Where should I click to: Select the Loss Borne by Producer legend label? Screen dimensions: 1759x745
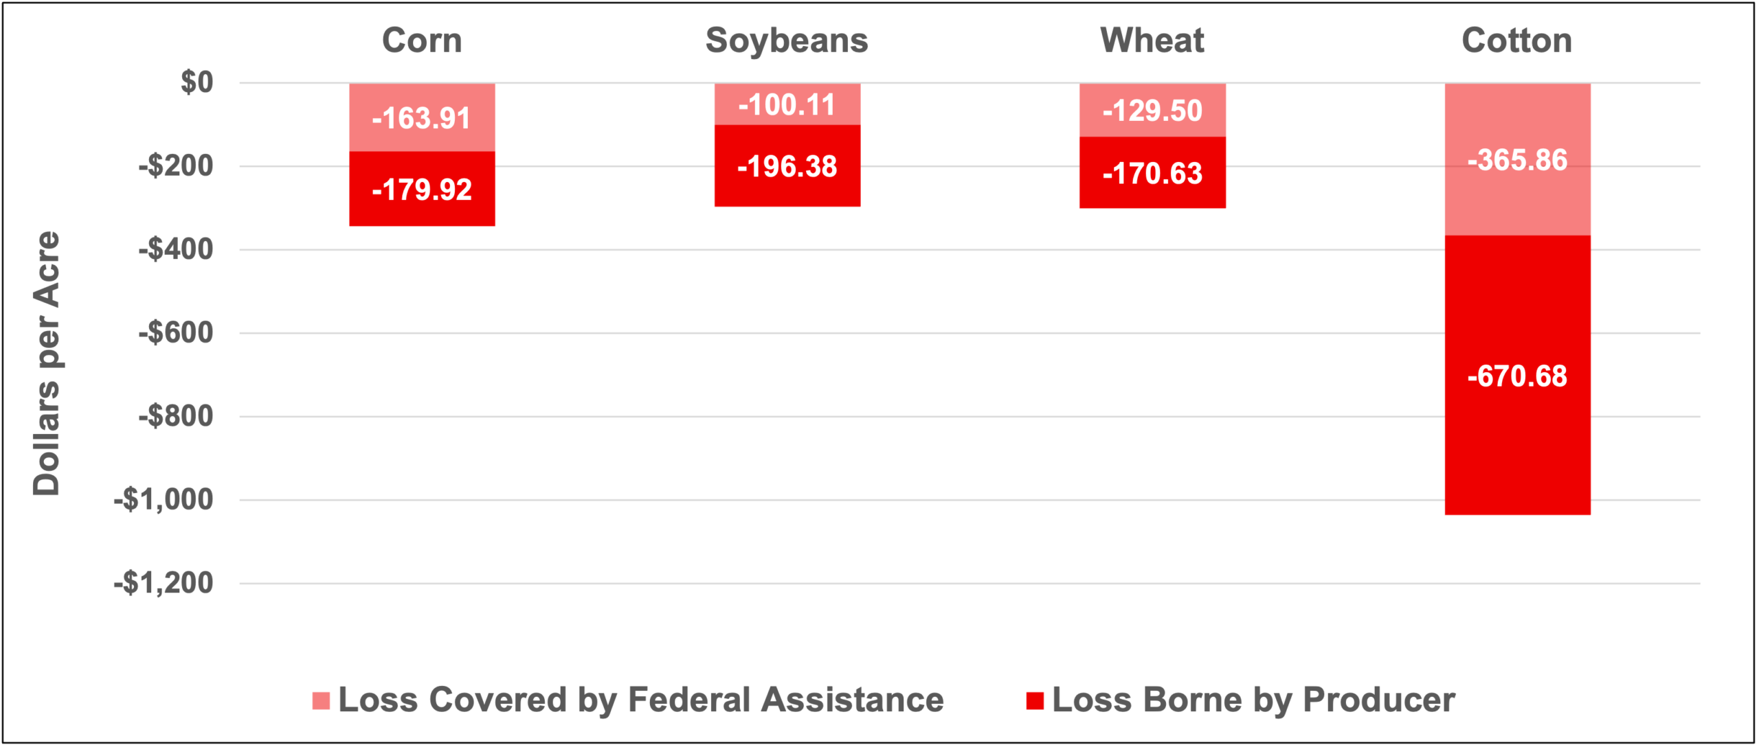point(1253,700)
